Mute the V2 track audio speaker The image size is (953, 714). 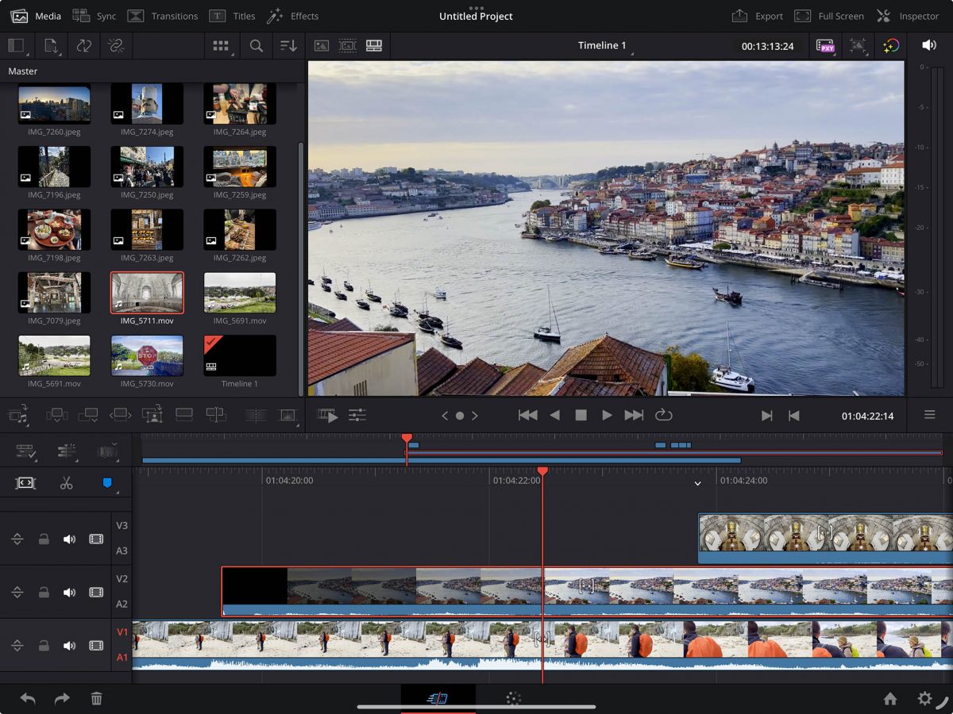tap(70, 592)
